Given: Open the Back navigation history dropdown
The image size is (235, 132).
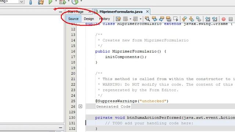Looking at the screenshot, I should click(130, 19).
